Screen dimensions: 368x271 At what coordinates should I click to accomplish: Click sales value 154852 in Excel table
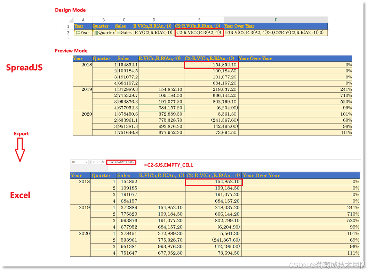pos(127,182)
